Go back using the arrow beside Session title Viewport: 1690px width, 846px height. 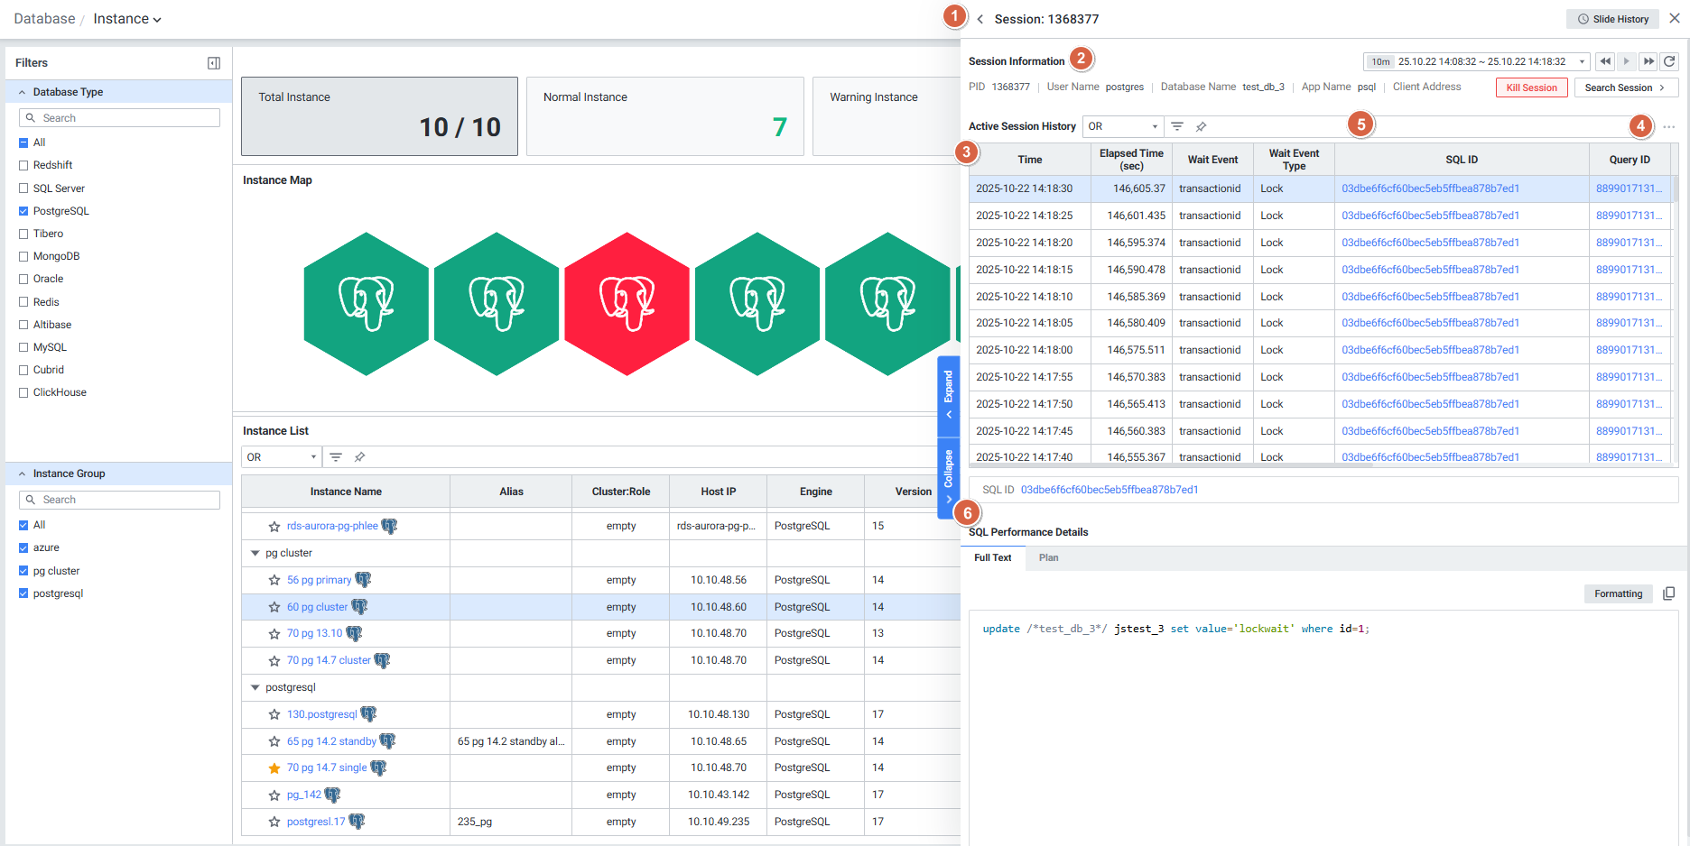(x=980, y=19)
